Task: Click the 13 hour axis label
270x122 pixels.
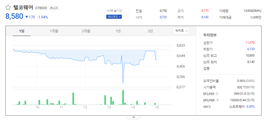Action: click(109, 107)
